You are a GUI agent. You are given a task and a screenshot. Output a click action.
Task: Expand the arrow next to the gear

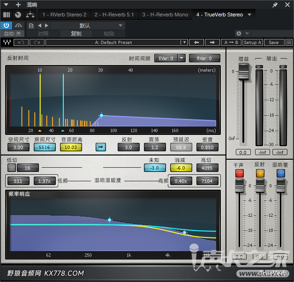tap(247, 34)
